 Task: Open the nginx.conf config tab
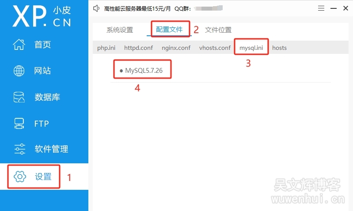(176, 48)
